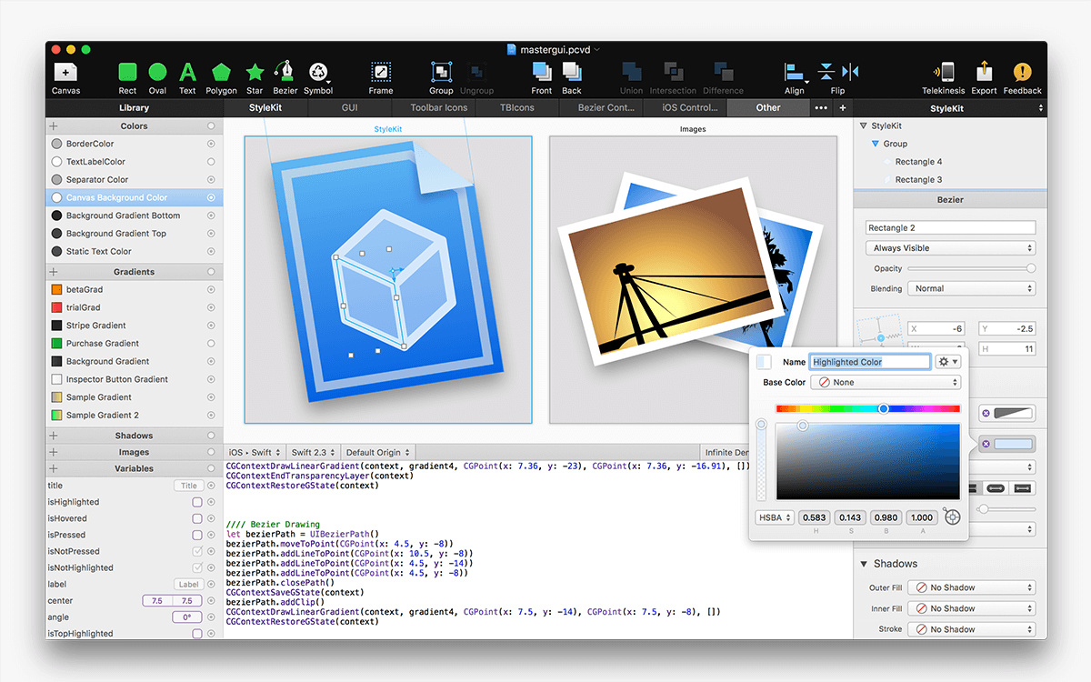Open the gear menu in color popup
Image resolution: width=1091 pixels, height=682 pixels.
(x=948, y=362)
